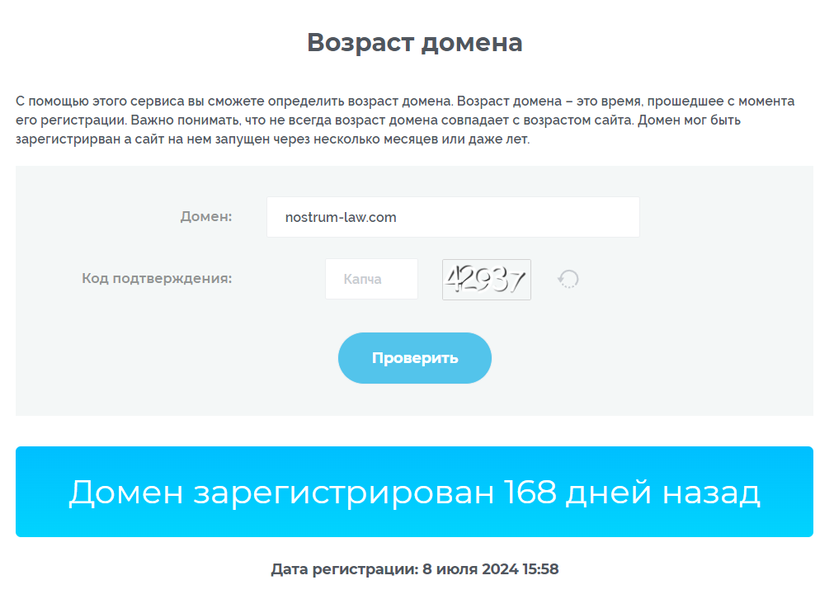Focus the domain input containing nostrum-law.com

(453, 217)
